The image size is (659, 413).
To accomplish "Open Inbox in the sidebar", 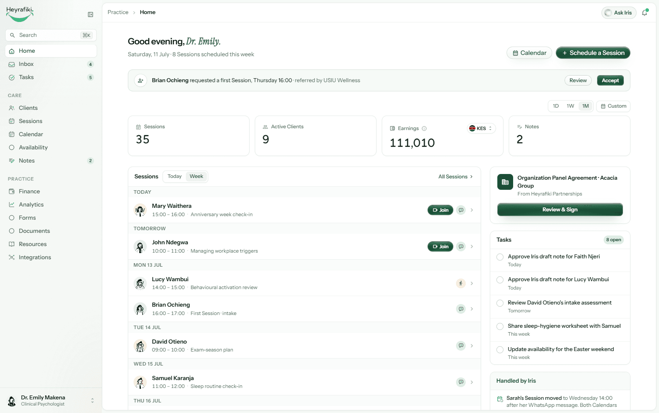I will tap(51, 64).
